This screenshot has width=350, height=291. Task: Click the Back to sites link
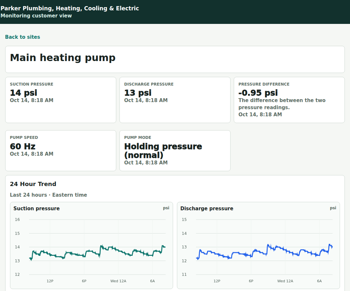23,37
